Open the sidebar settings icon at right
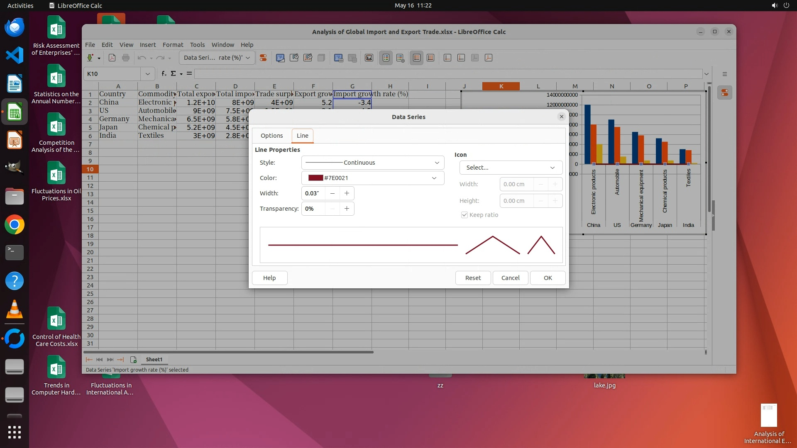The image size is (797, 448). pyautogui.click(x=725, y=74)
